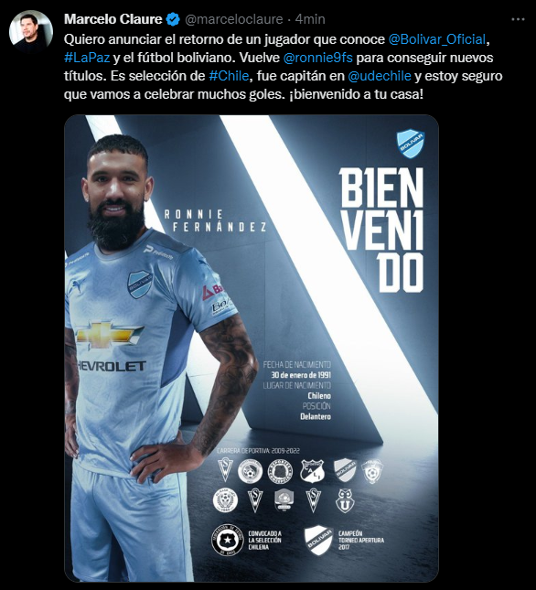The width and height of the screenshot is (536, 590).
Task: Click the Bolivar Campeón Apertura 2017 shield
Action: click(x=318, y=541)
